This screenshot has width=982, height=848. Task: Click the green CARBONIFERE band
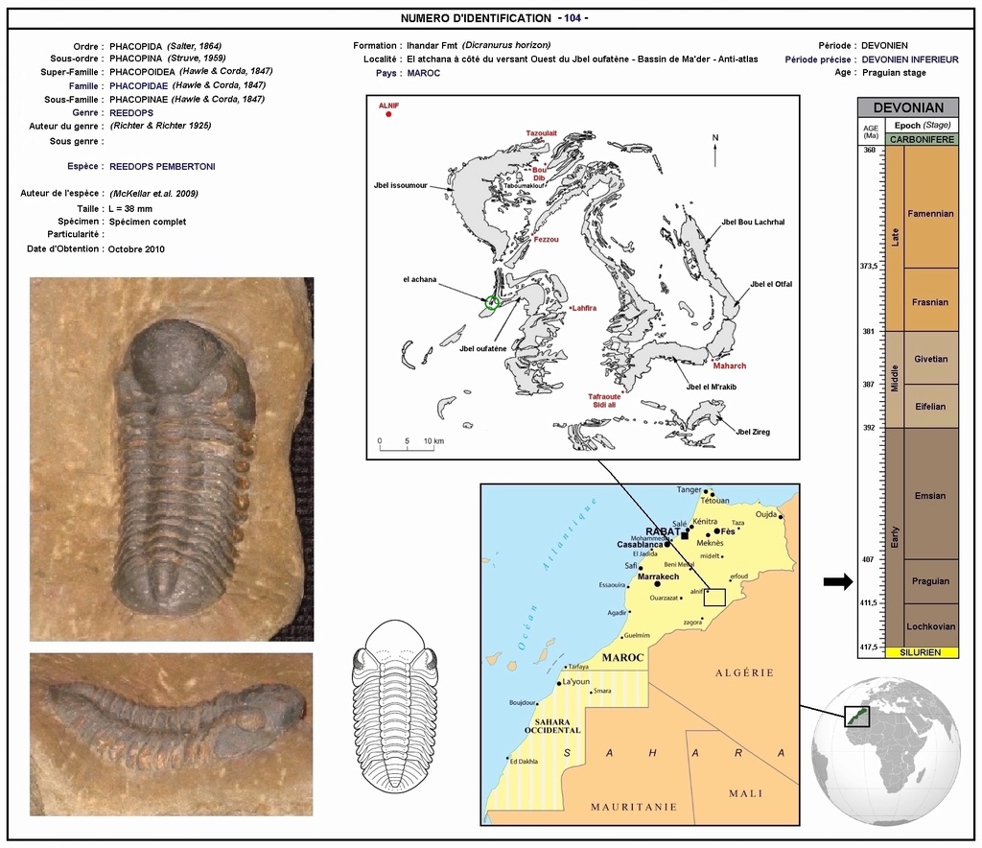(922, 140)
